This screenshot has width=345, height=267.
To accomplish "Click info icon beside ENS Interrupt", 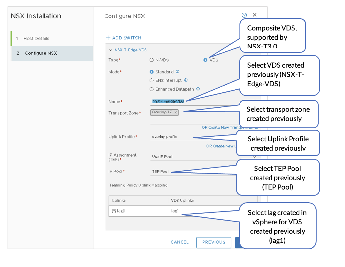I will [186, 80].
